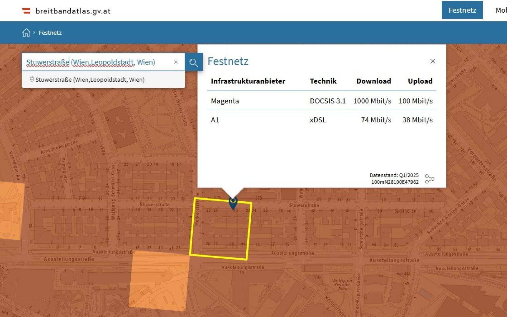Close the Festnetz info popup
The image size is (507, 317).
tap(433, 61)
